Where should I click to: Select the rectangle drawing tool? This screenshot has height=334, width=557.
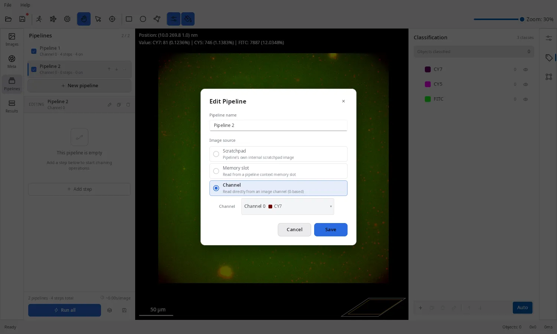pos(129,19)
